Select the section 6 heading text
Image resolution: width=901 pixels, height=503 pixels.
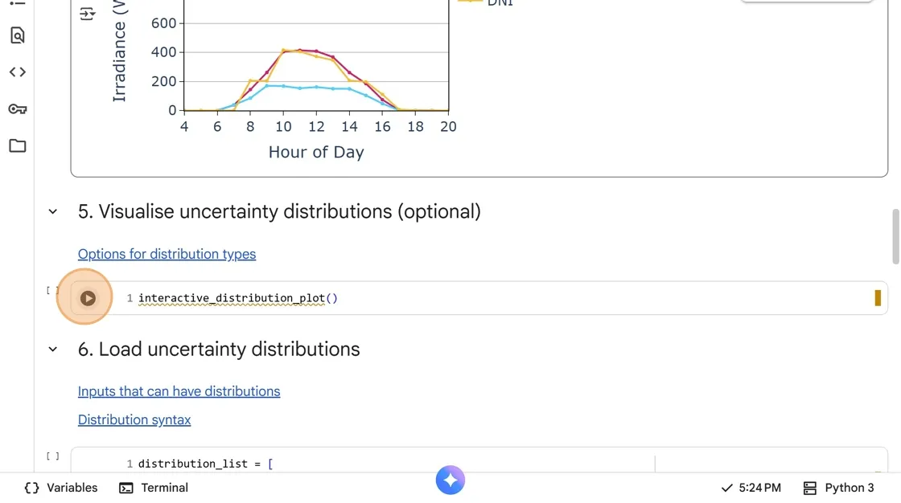219,350
